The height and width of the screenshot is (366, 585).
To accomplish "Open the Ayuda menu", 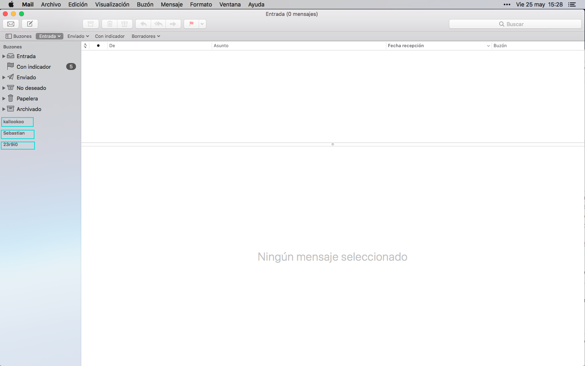I will pos(256,4).
